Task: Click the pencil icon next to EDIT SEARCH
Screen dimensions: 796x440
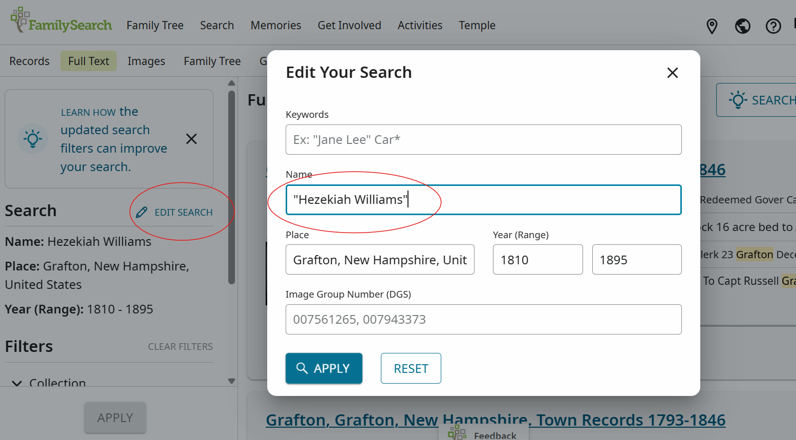Action: pos(141,212)
